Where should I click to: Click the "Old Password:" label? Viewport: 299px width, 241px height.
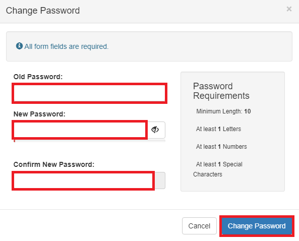pyautogui.click(x=38, y=77)
